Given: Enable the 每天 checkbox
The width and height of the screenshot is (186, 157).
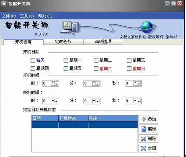Looking at the screenshot, I should point(33,60).
